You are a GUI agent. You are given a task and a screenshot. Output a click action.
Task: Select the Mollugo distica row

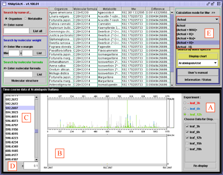point(109,73)
